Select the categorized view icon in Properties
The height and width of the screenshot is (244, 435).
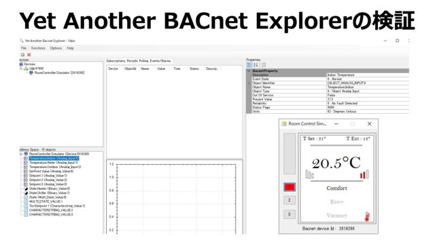pos(249,65)
